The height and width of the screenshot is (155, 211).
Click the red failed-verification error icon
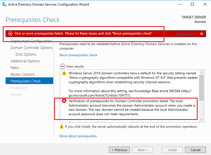click(64, 101)
